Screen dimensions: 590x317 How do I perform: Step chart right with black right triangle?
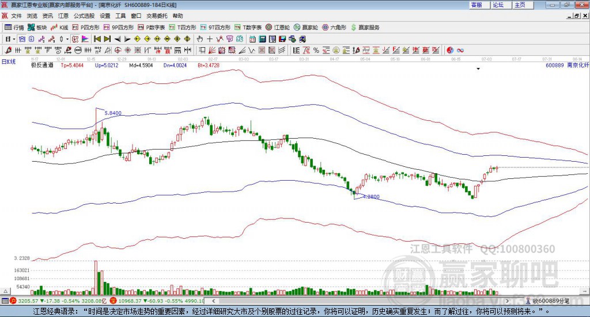[x=127, y=39]
